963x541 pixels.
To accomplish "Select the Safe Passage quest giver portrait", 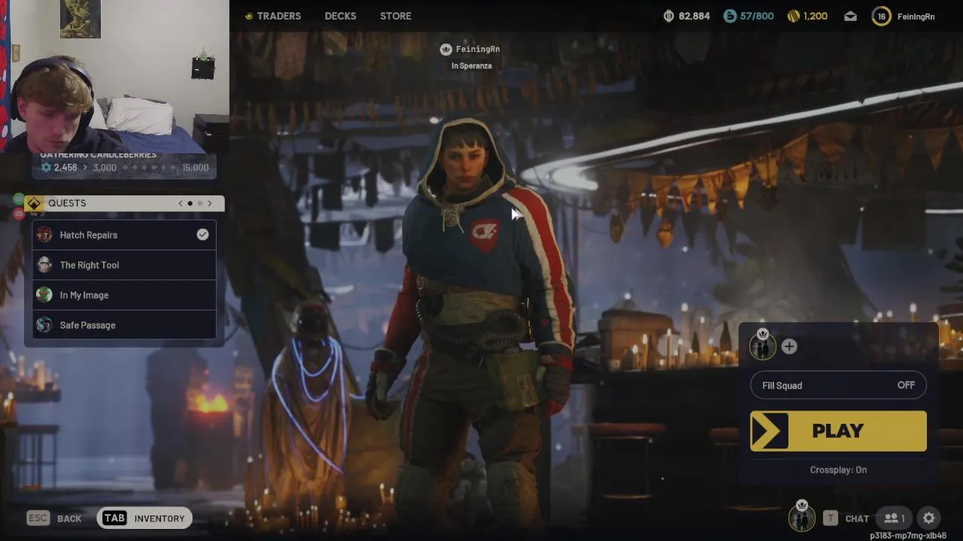I will (44, 325).
